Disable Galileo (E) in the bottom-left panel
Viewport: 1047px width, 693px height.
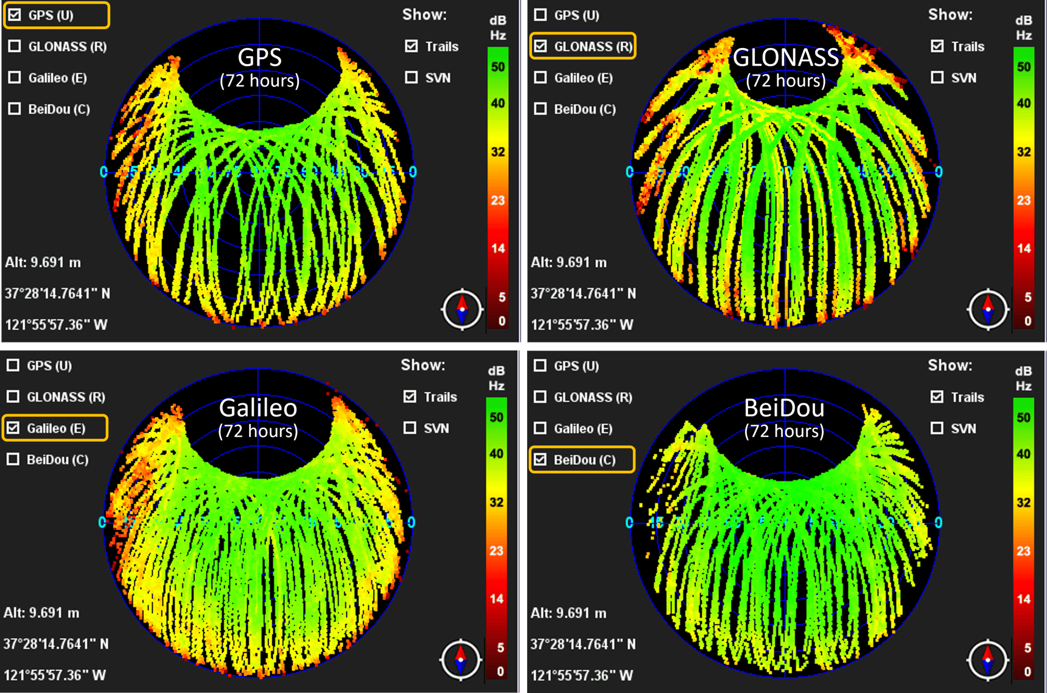15,428
